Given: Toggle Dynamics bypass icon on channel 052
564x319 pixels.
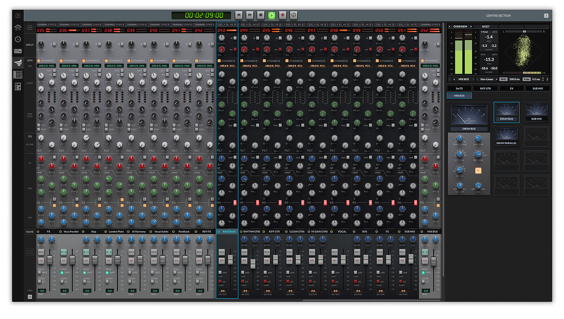Looking at the screenshot, I should (422, 61).
